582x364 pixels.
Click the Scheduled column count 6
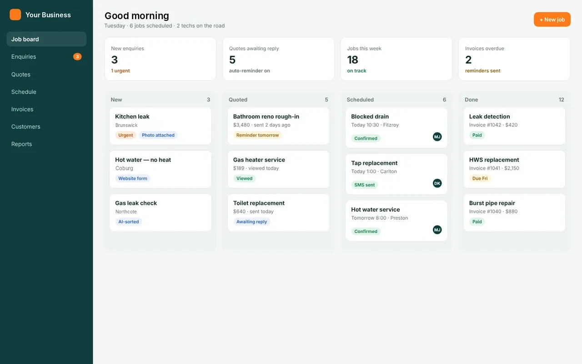pos(444,100)
